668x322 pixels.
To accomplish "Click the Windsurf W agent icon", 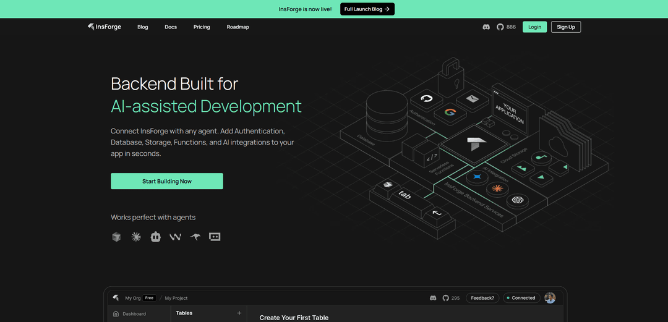I will [175, 237].
